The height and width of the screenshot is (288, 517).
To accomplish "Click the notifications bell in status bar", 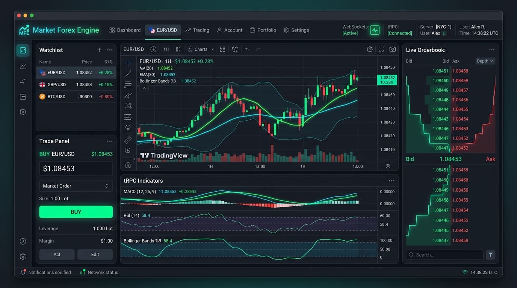I will coord(23,272).
